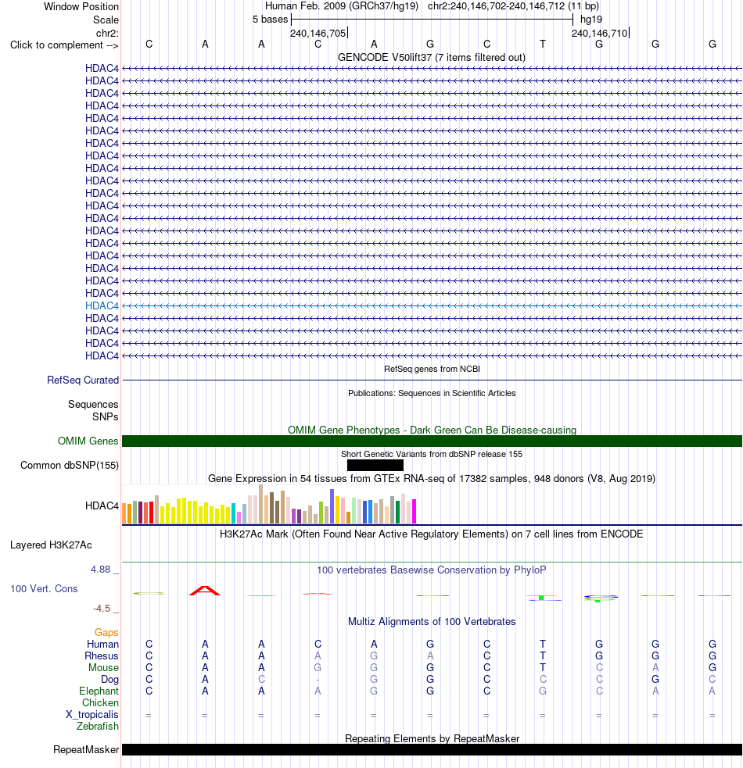Click the chr2:240,146,702-240,146,712 (11 bp) position text

pyautogui.click(x=513, y=6)
